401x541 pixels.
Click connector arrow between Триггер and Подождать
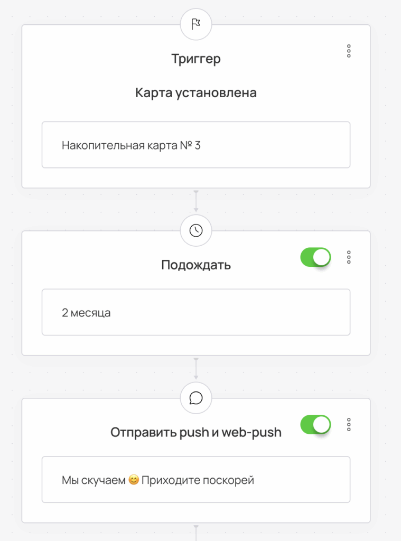tap(196, 201)
